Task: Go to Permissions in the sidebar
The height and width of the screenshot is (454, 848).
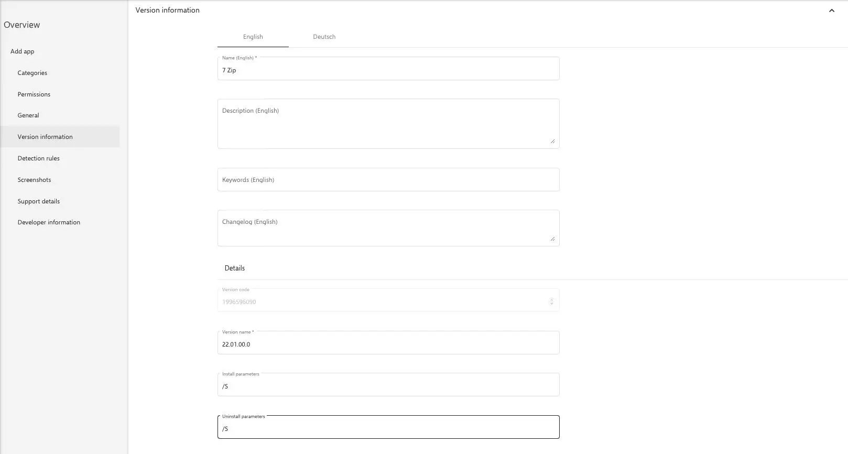Action: (x=34, y=94)
